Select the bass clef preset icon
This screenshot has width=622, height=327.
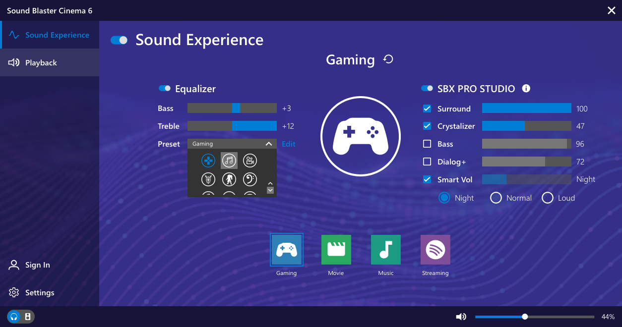pyautogui.click(x=250, y=179)
